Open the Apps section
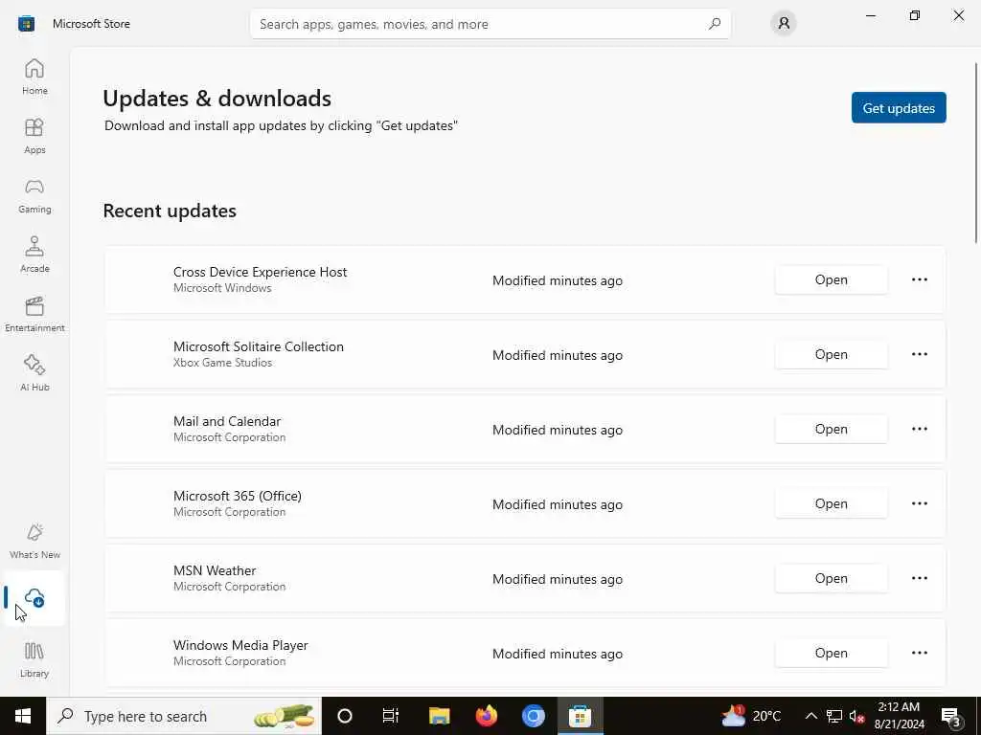 pos(34,136)
